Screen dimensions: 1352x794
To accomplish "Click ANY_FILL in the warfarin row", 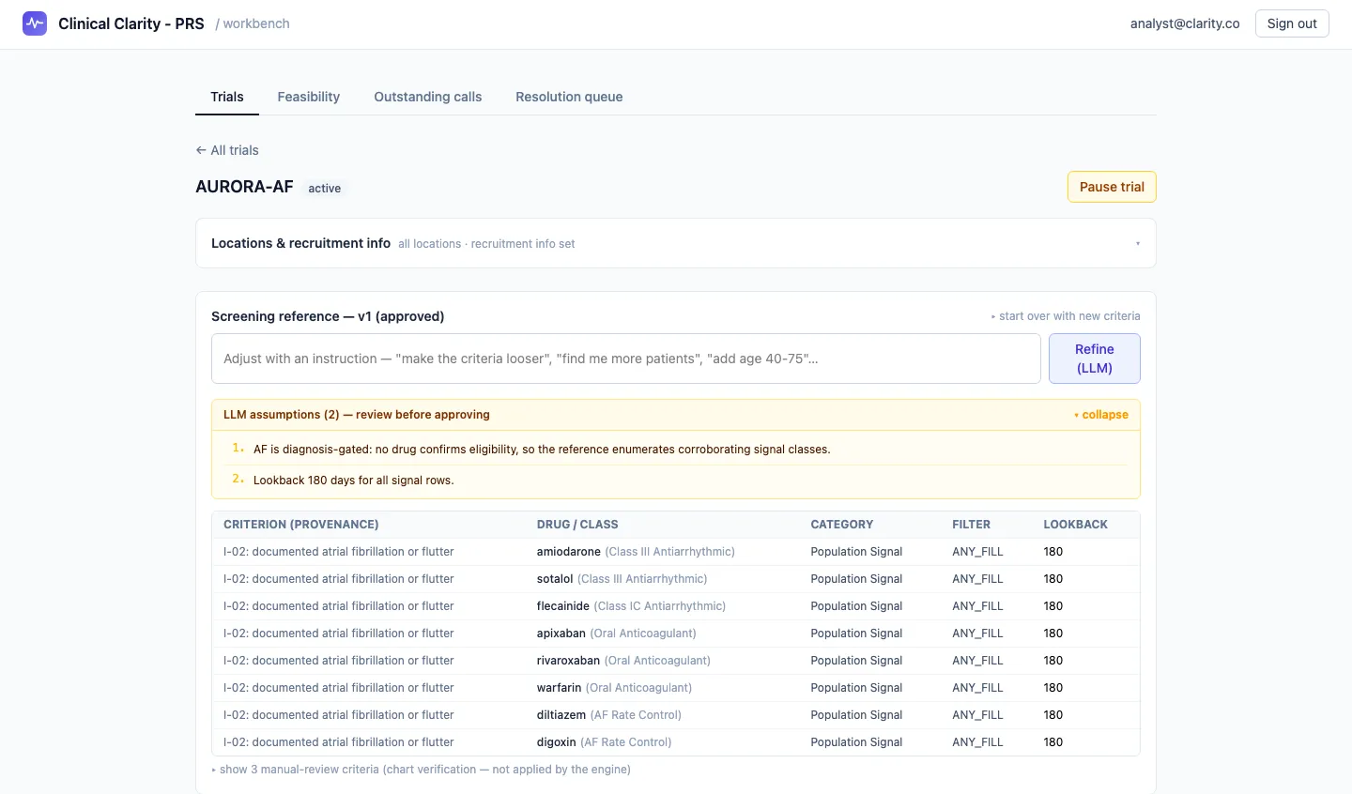I will click(977, 688).
